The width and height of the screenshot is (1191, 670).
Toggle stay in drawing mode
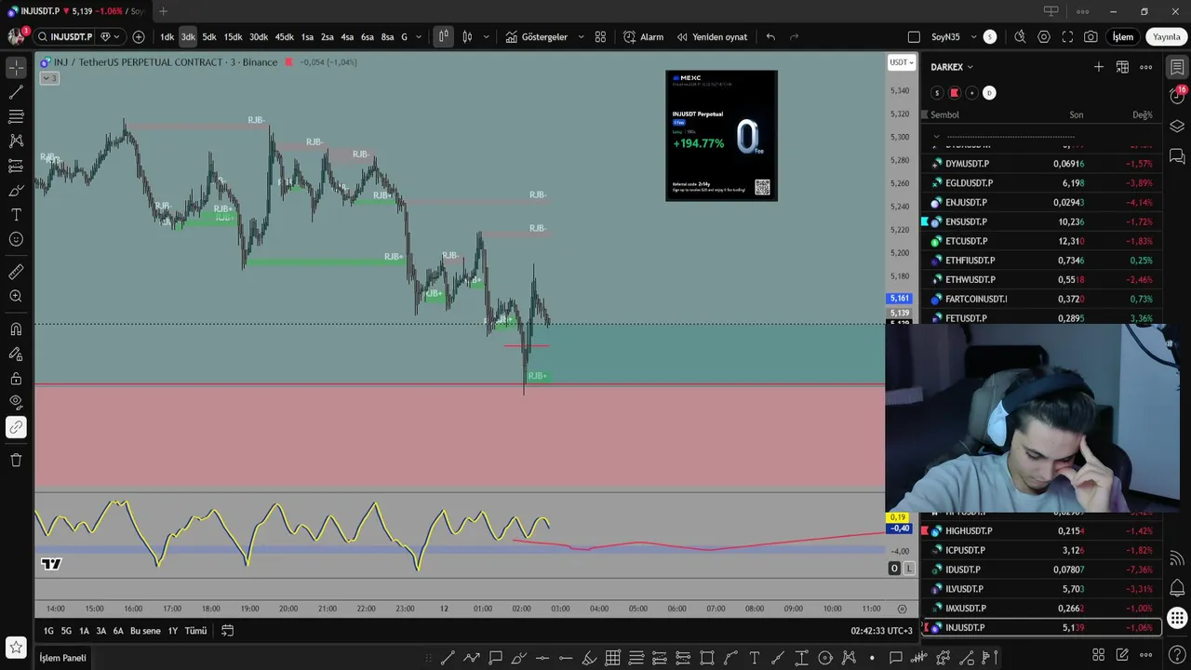coord(16,354)
